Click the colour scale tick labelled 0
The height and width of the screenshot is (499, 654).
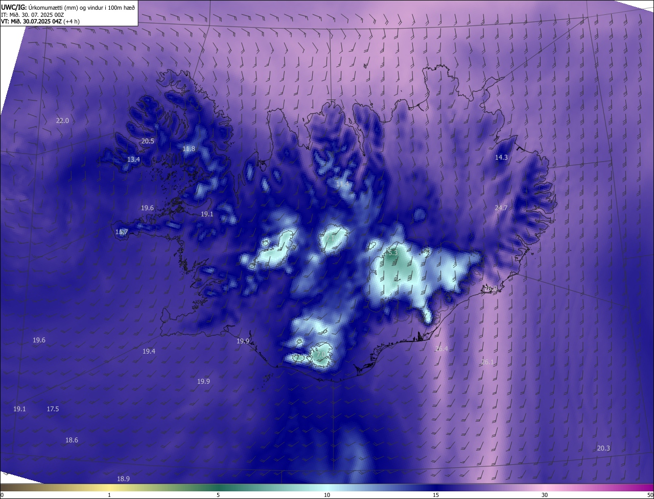tap(2, 495)
